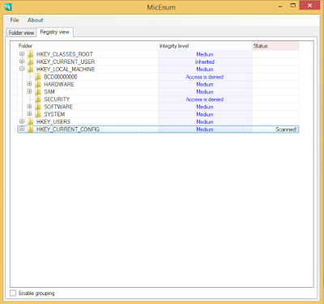Screen dimensions: 324x304
Task: Click the Inherited integrity level value
Action: [205, 61]
